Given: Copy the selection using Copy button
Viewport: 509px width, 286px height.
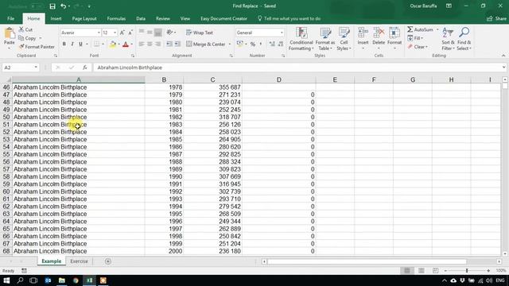Looking at the screenshot, I should [27, 38].
